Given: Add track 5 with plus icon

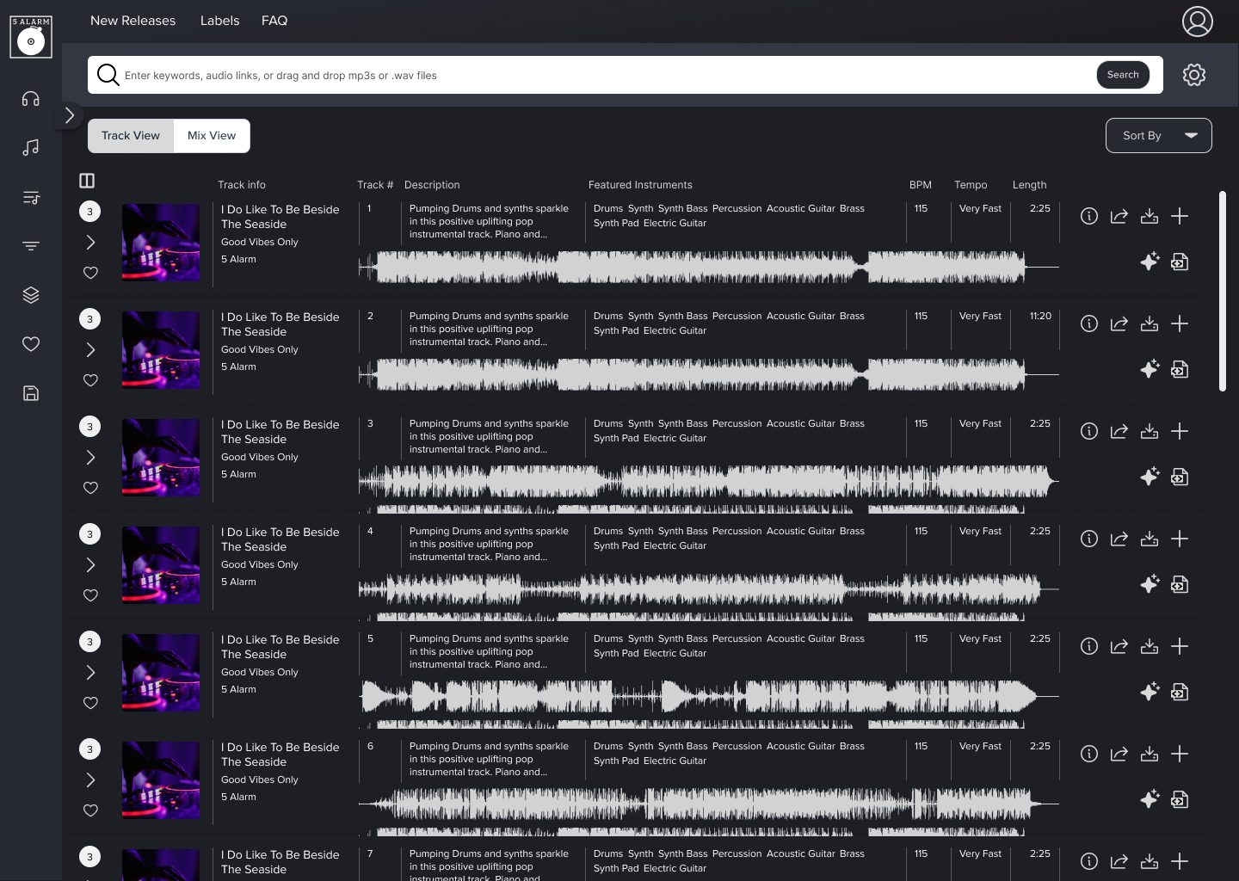Looking at the screenshot, I should point(1180,646).
